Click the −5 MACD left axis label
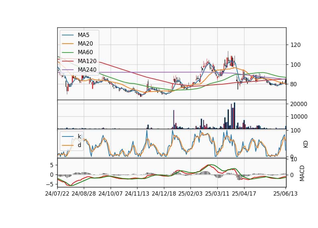Screen dimensions: 318x228 (x=49, y=184)
